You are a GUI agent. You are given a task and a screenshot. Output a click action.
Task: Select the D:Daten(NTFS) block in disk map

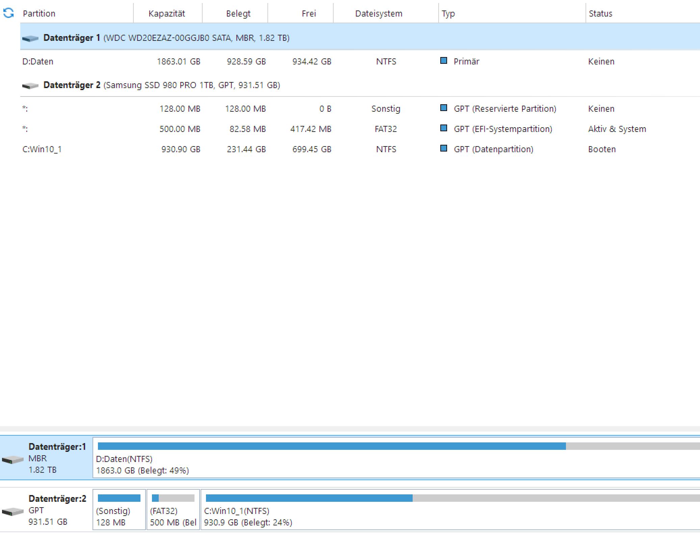coord(396,458)
